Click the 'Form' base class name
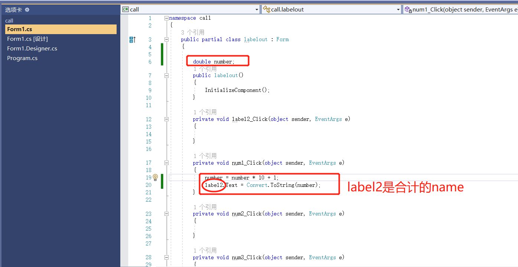 (x=283, y=39)
